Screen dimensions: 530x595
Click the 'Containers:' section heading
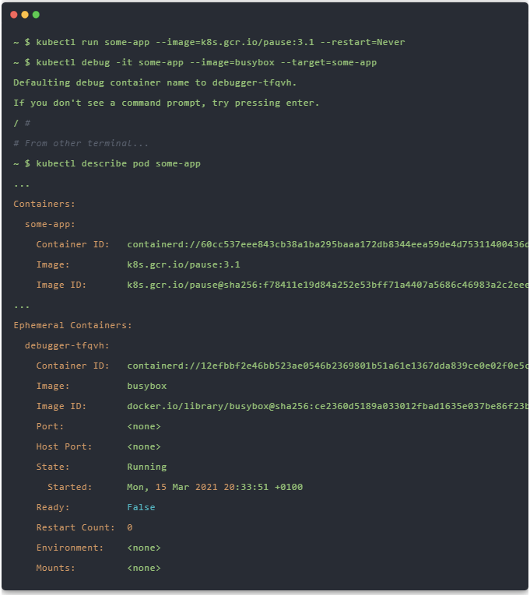[x=44, y=204]
